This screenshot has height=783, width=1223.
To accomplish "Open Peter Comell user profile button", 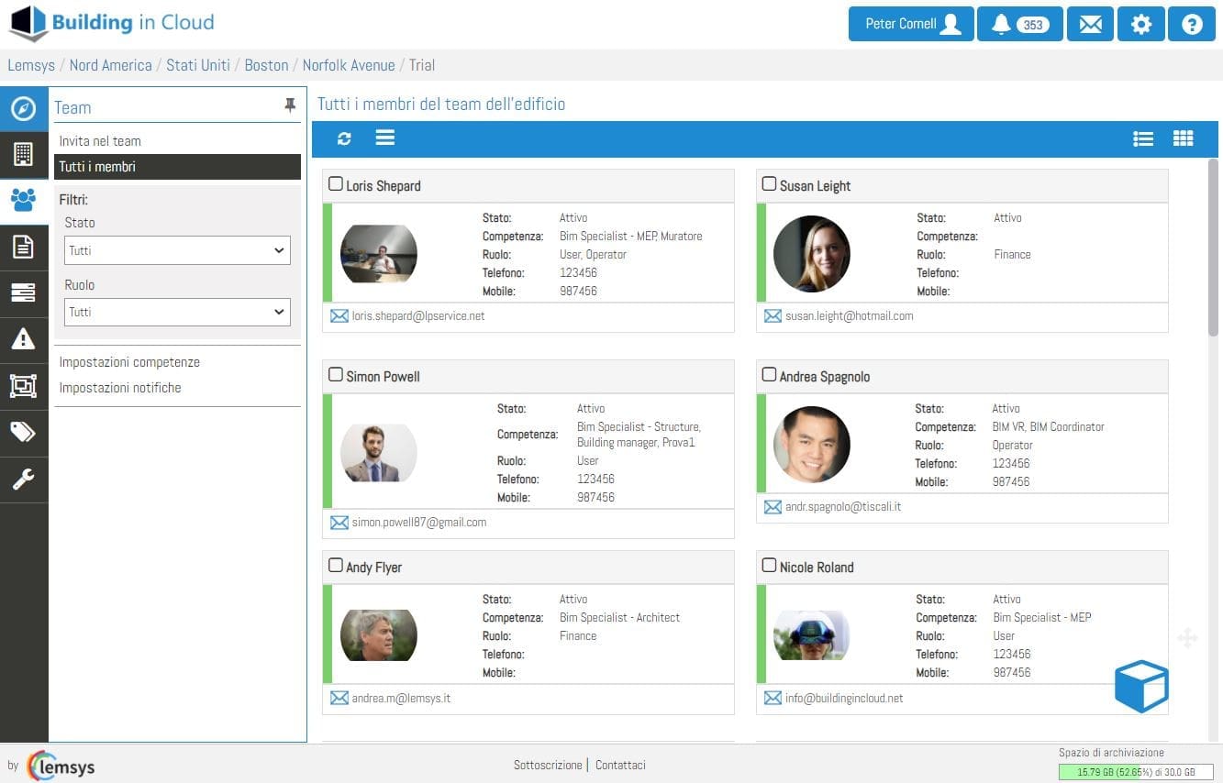I will point(911,24).
